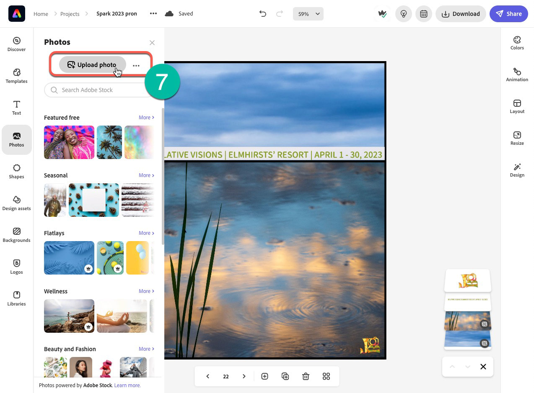The height and width of the screenshot is (393, 534).
Task: Open Design assets panel
Action: 17,203
